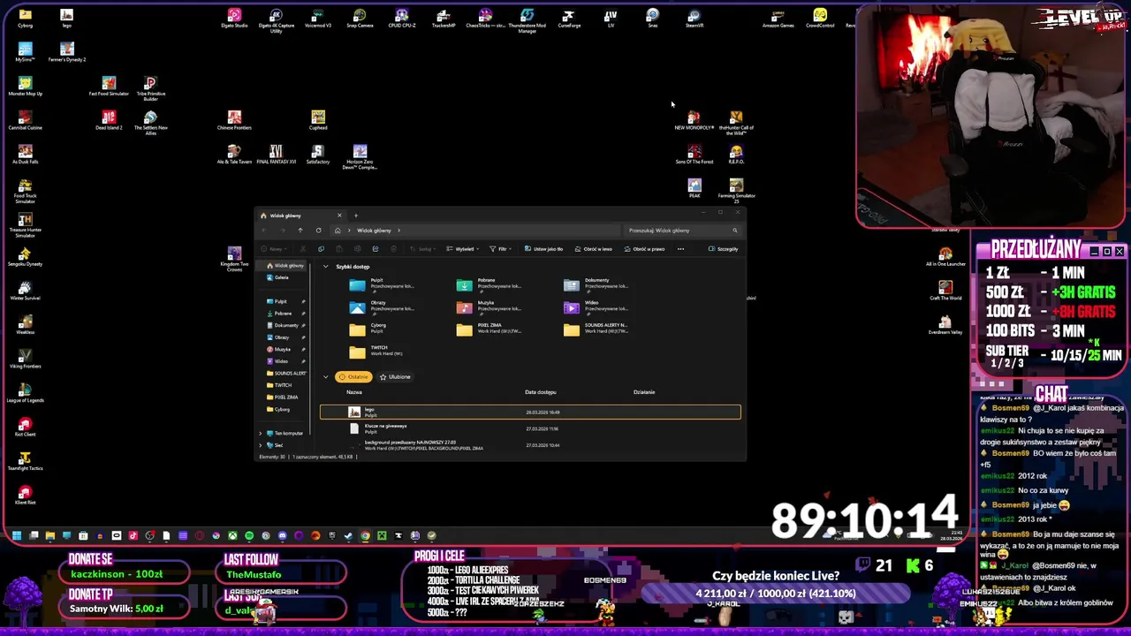The width and height of the screenshot is (1131, 636).
Task: Click the Explorer refresh icon
Action: [318, 231]
